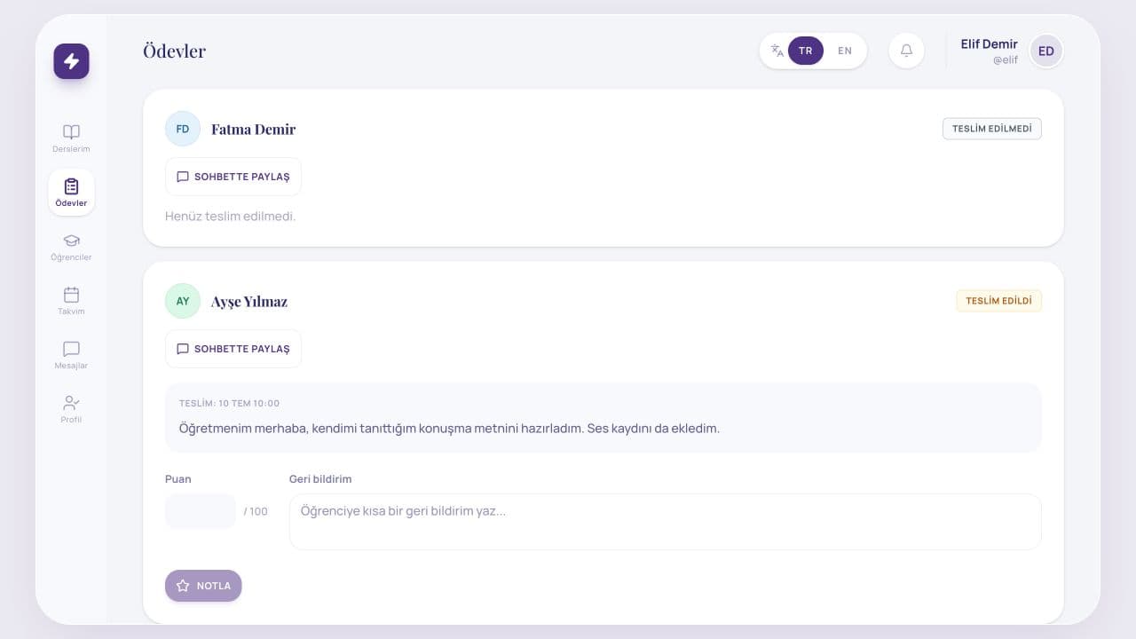Switch language to EN
The image size is (1136, 639).
[x=845, y=51]
